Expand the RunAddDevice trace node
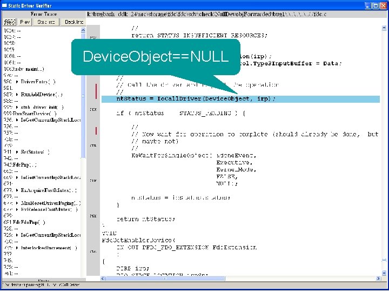The width and height of the screenshot is (389, 292). click(x=17, y=94)
